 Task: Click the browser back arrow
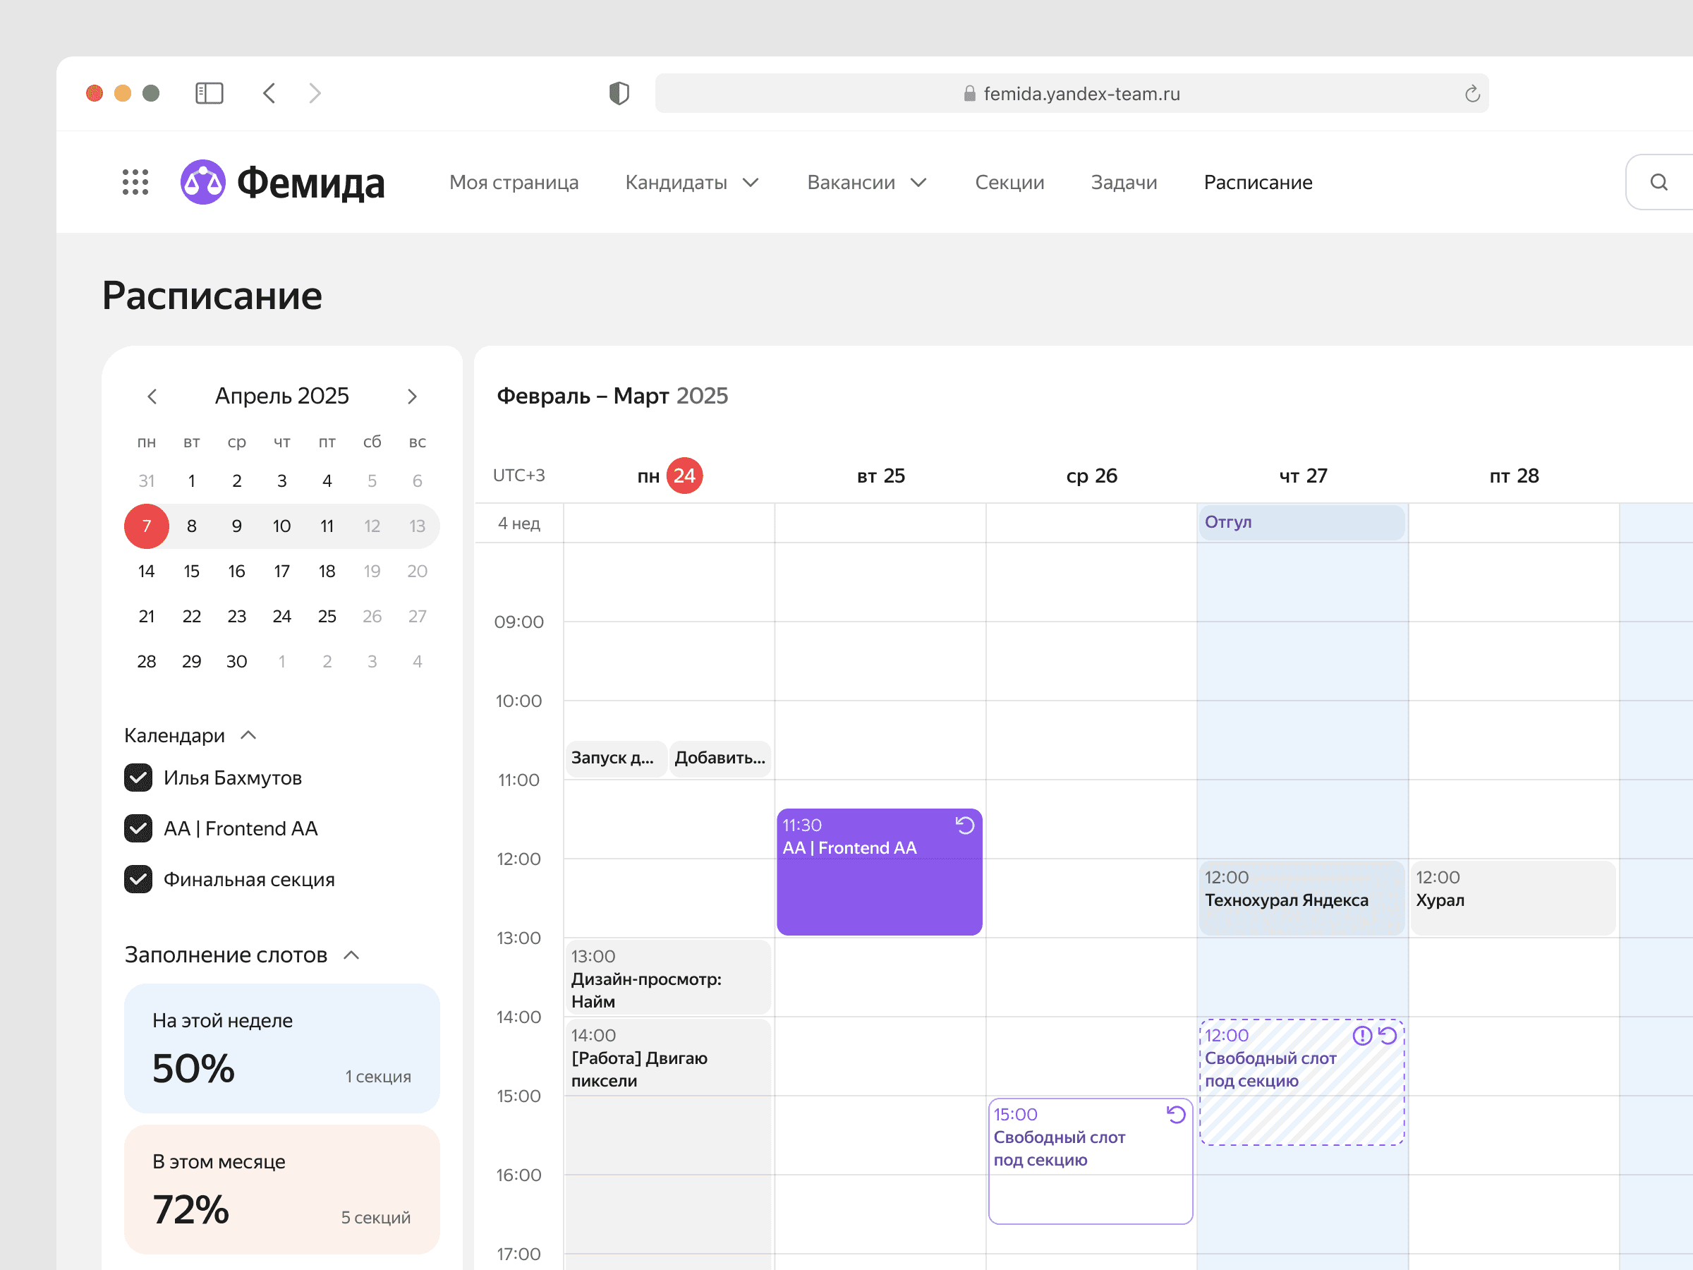click(x=269, y=93)
